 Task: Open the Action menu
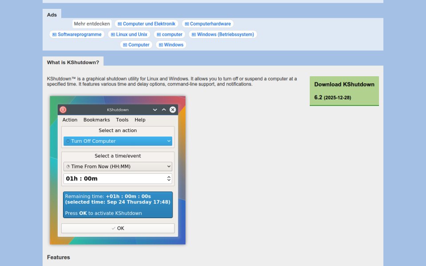(70, 120)
